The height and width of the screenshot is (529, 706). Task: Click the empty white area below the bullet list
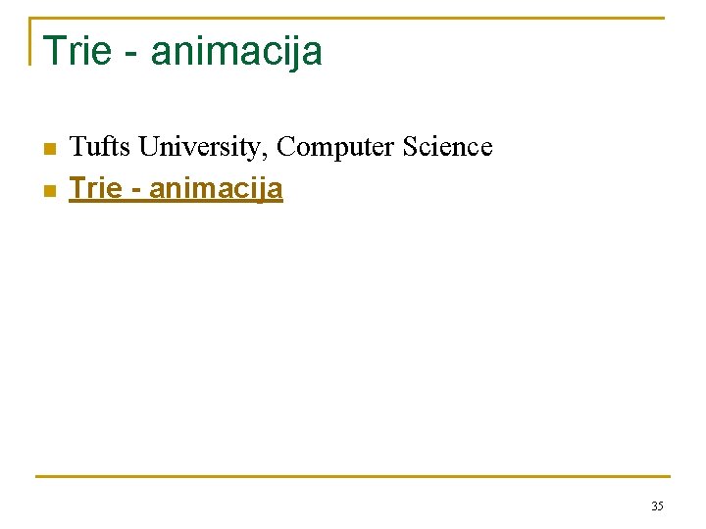click(353, 333)
